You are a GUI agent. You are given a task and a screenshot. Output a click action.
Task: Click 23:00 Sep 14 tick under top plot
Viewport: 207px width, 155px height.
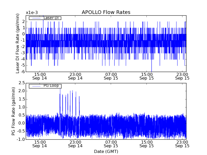75,76
